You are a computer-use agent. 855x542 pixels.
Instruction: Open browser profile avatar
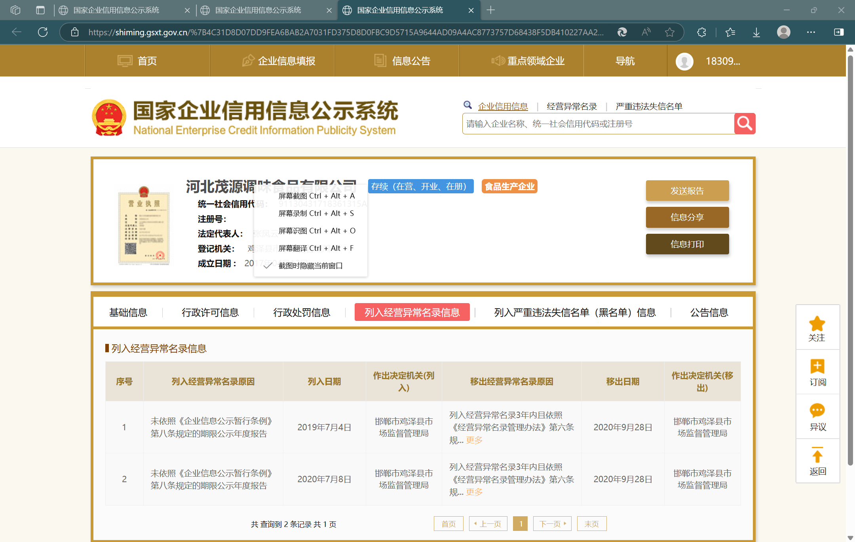pos(784,32)
